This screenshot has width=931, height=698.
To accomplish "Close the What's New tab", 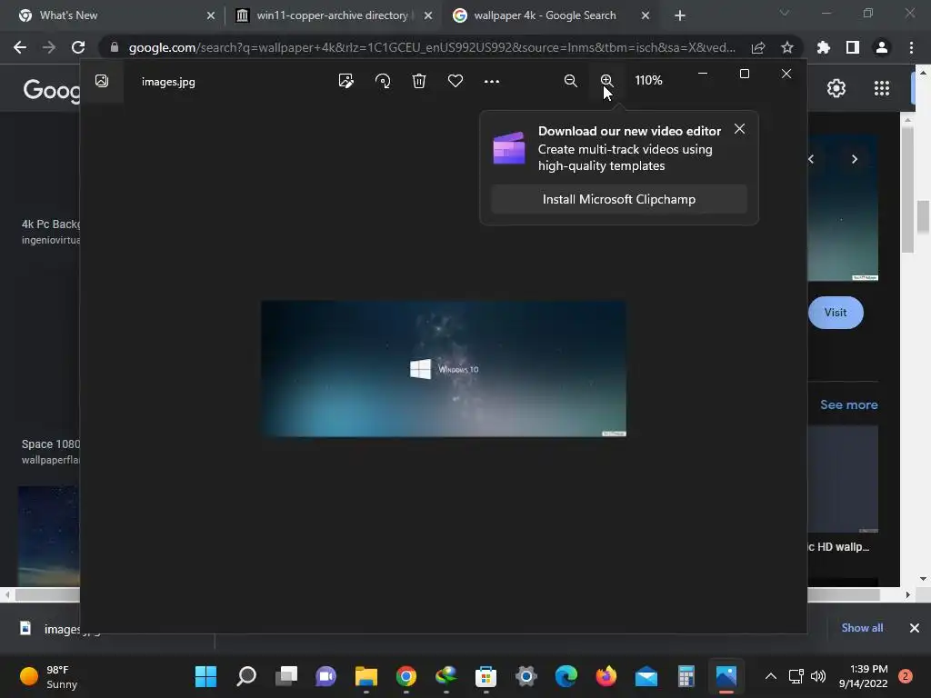I will pos(211,15).
